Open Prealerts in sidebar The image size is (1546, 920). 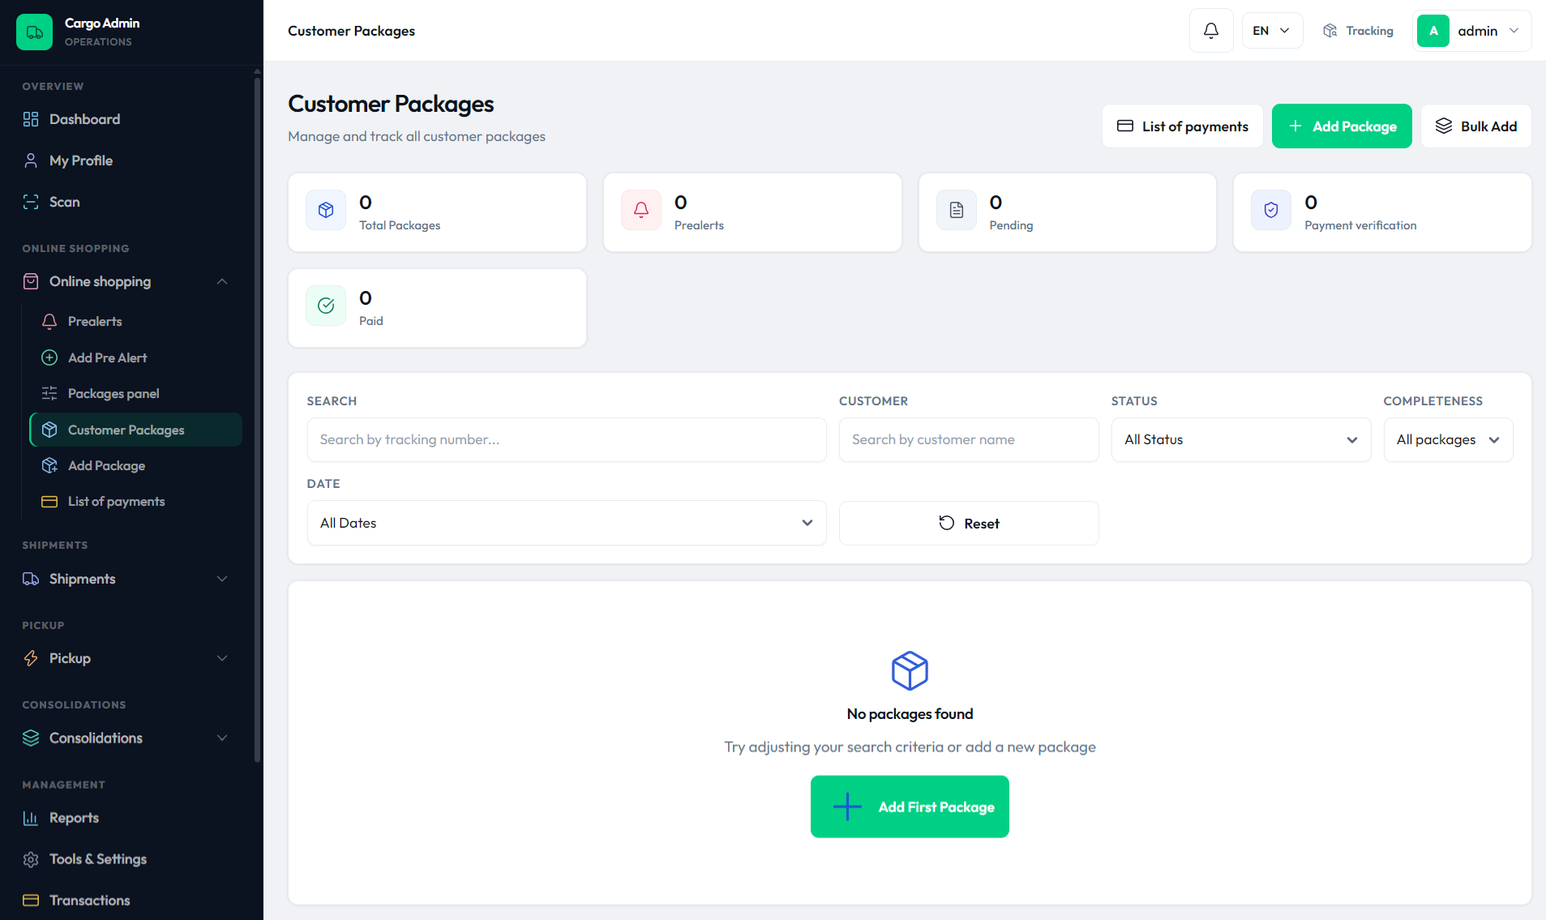pos(135,322)
